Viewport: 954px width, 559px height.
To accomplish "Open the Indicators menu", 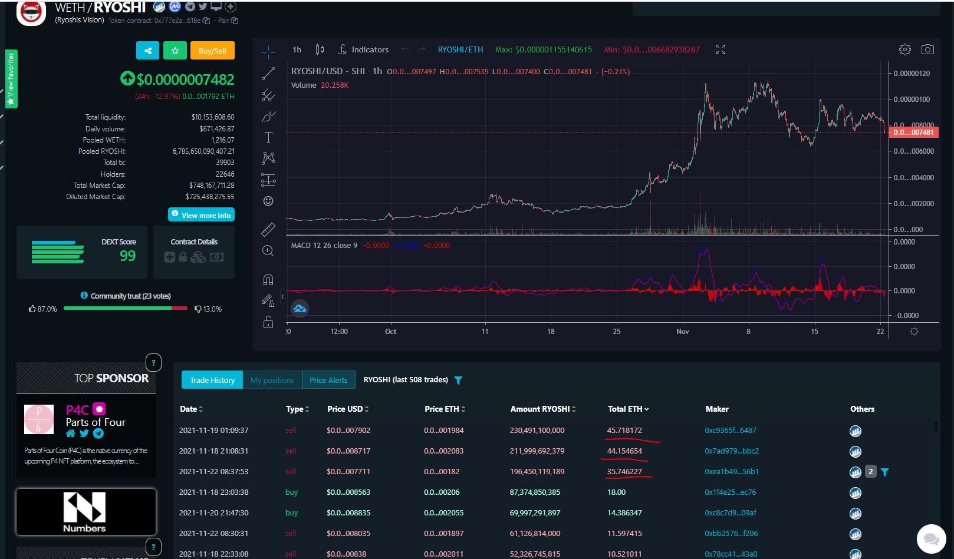I will (363, 49).
